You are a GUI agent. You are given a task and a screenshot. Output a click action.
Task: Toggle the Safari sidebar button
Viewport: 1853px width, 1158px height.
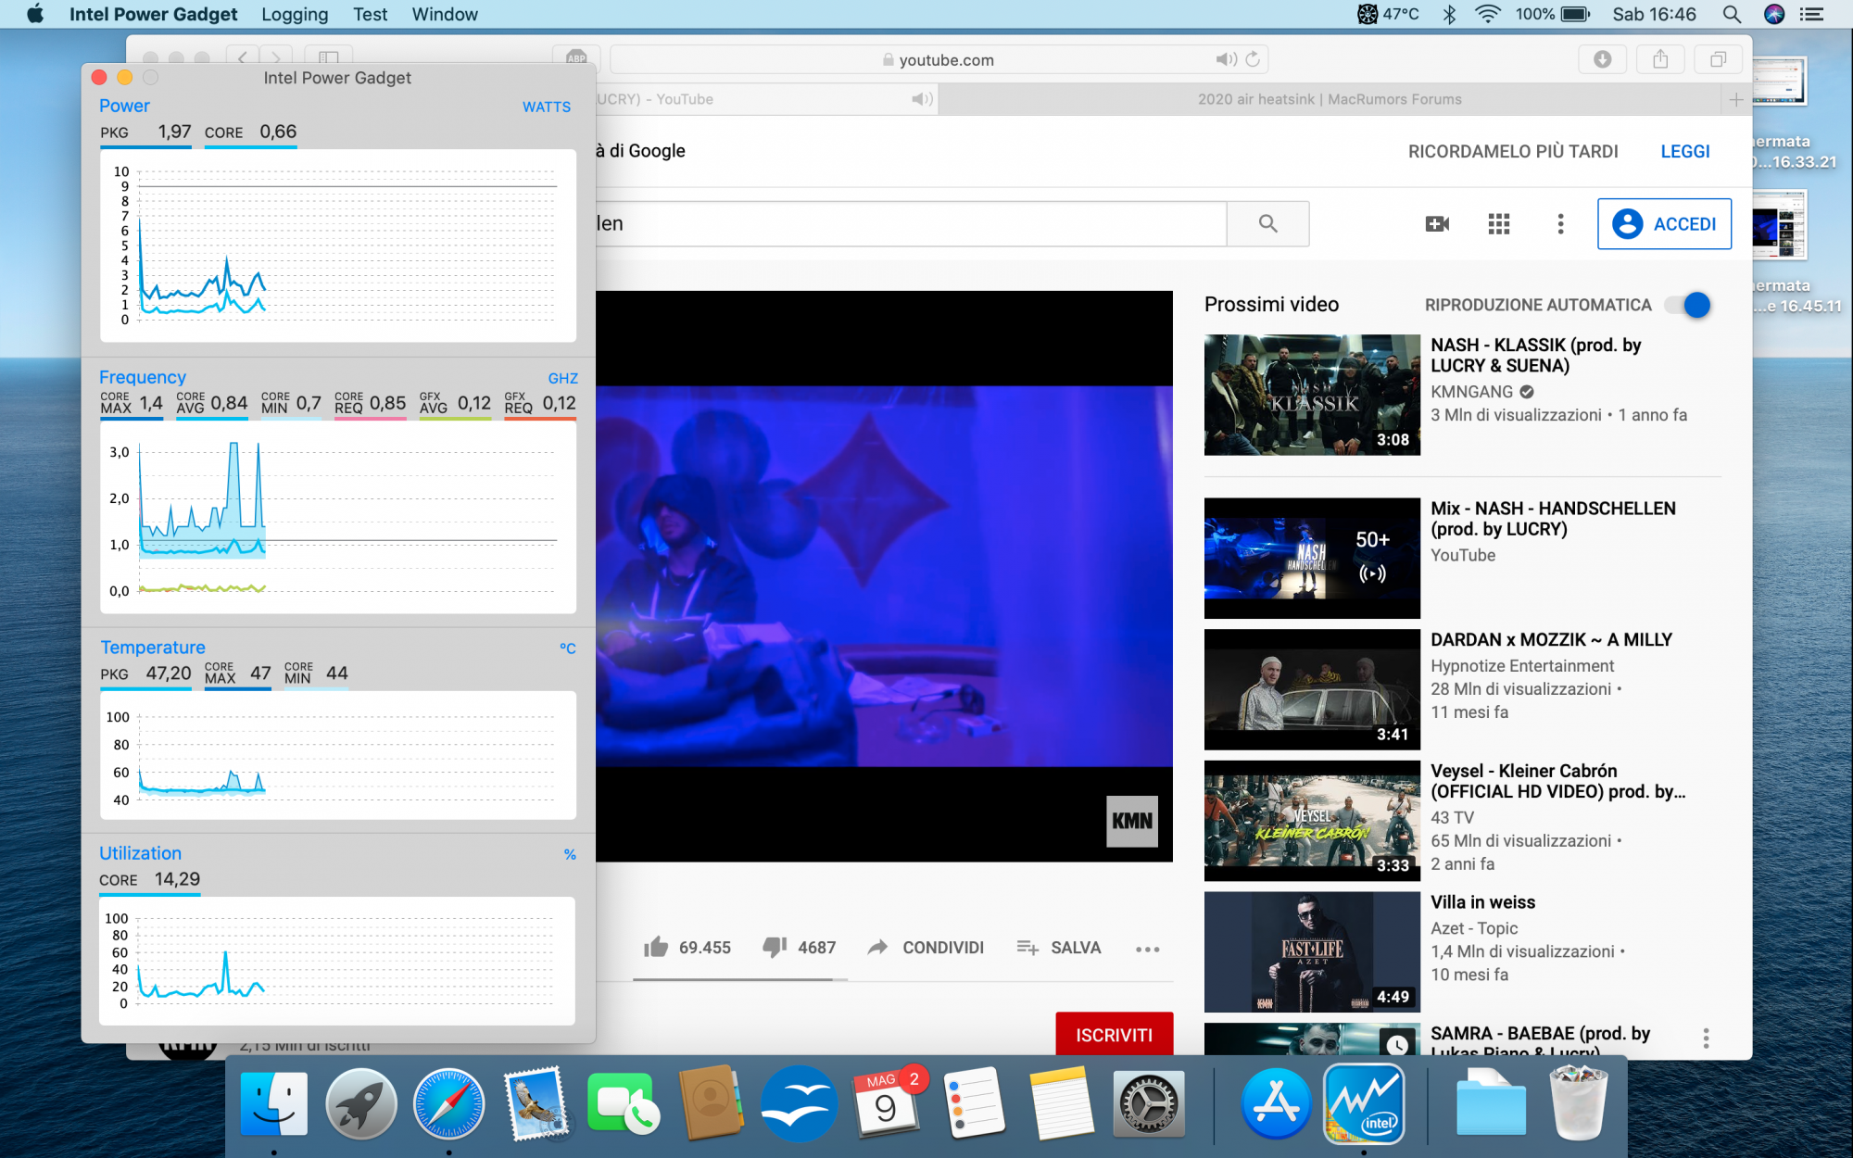329,57
